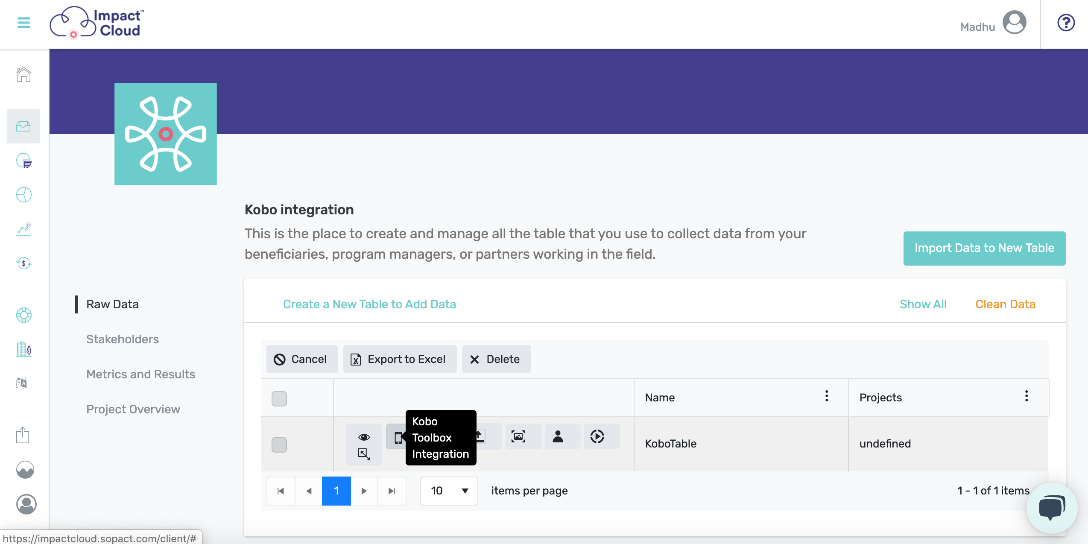View KoboTable with the eye icon
This screenshot has height=544, width=1088.
tap(364, 437)
